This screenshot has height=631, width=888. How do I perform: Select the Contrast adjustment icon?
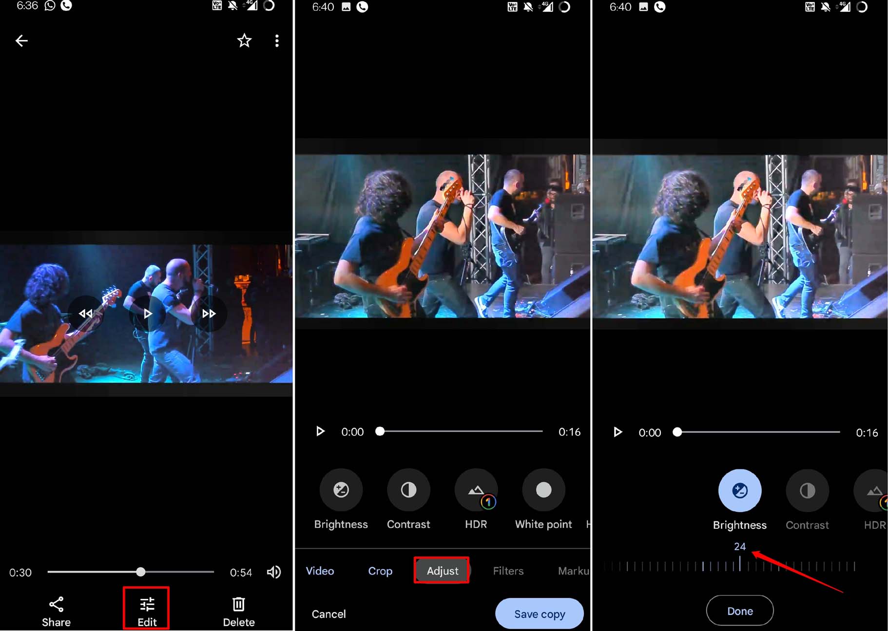(408, 490)
